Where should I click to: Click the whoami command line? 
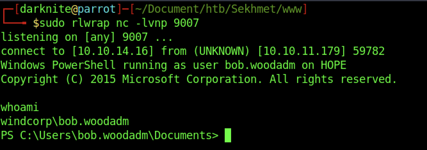tap(20, 107)
